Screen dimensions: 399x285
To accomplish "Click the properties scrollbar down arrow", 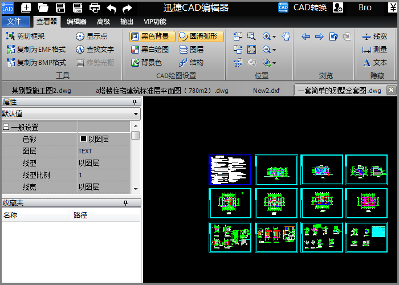I will point(136,189).
